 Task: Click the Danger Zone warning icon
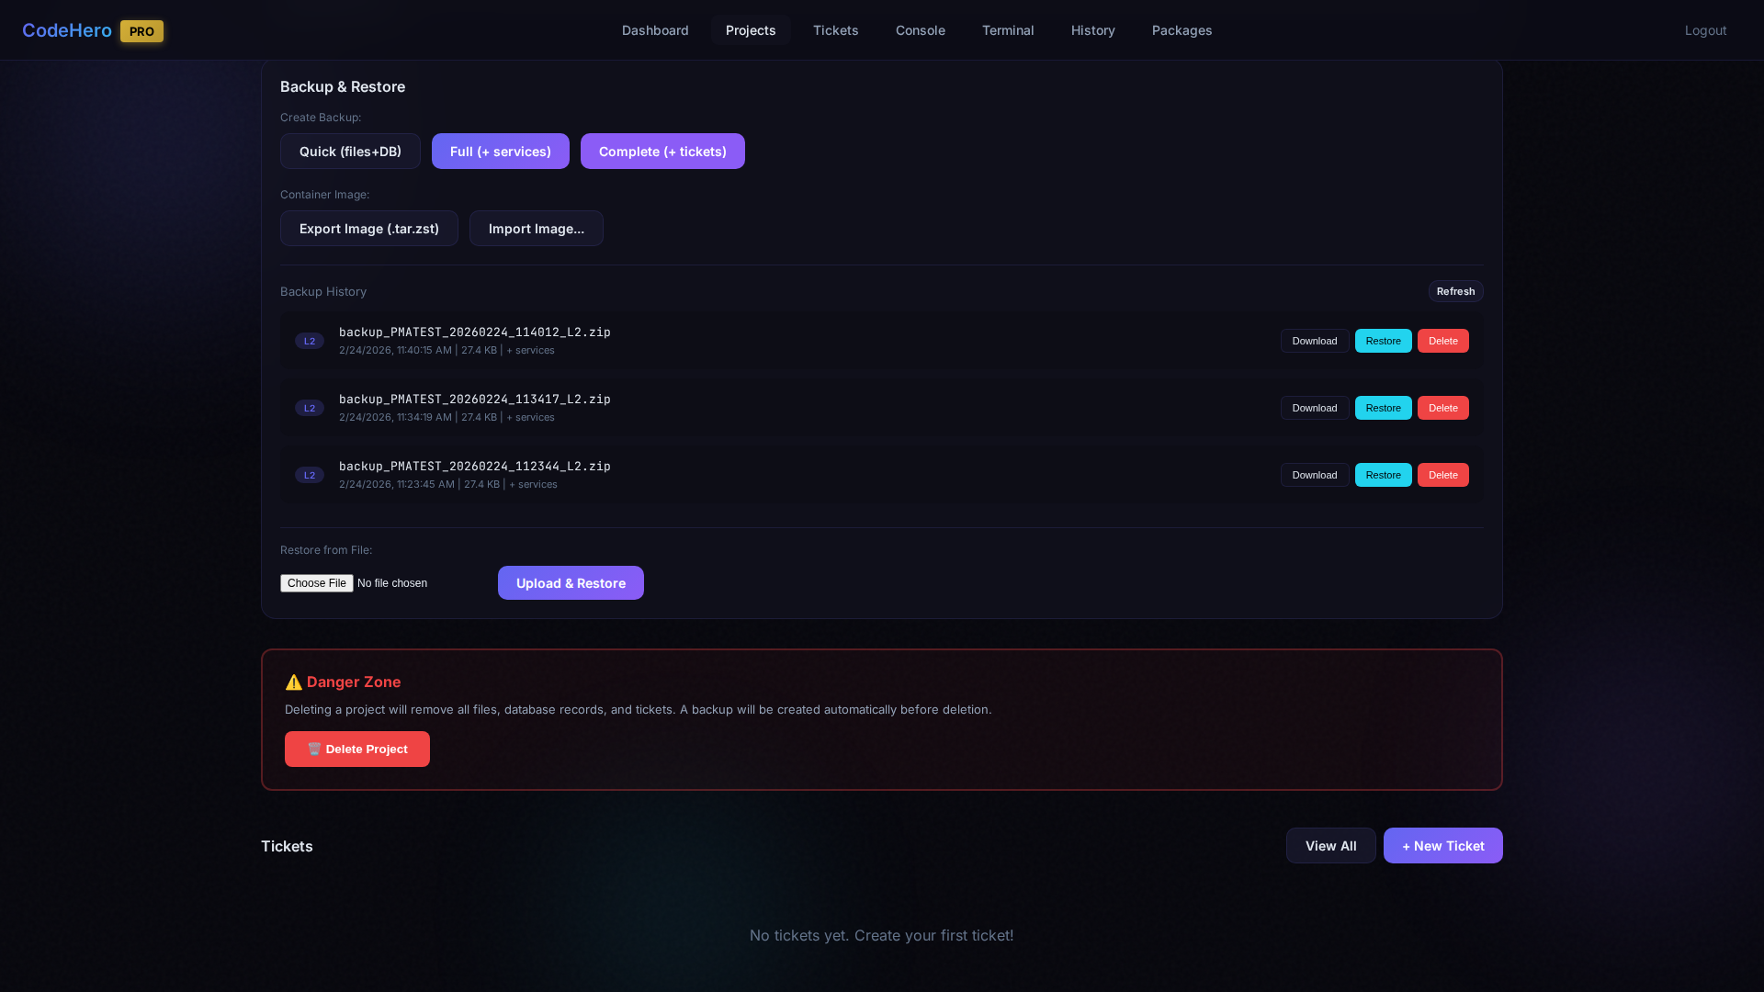293,682
